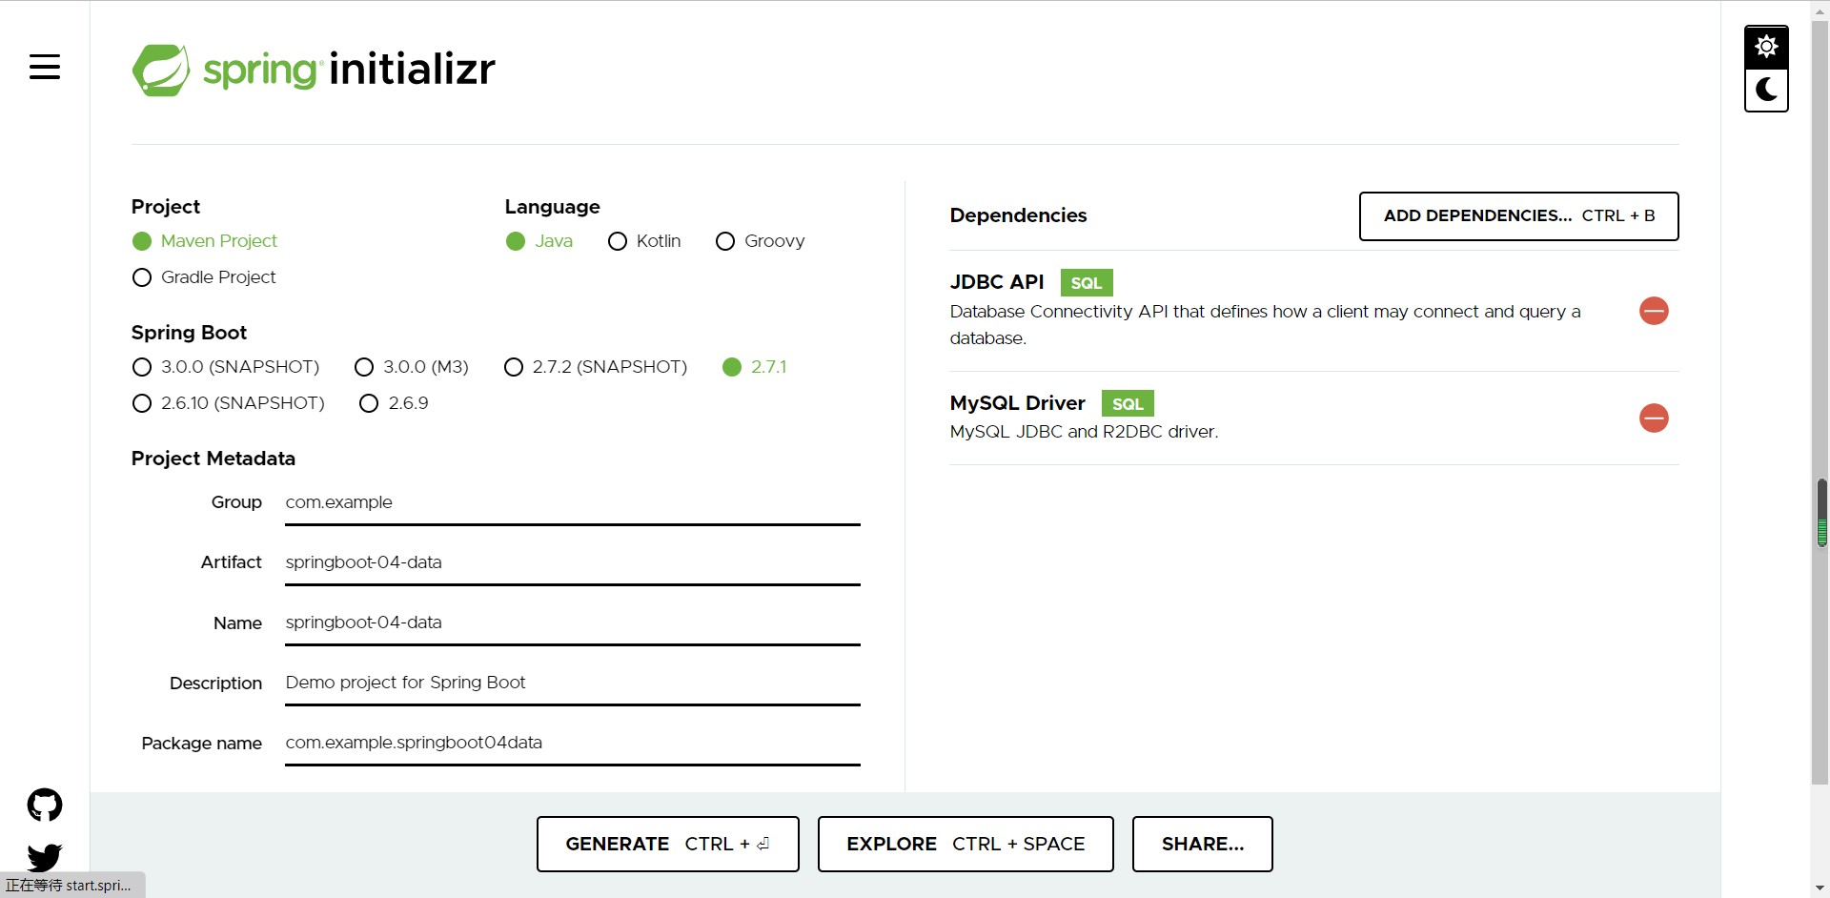Edit the Group field
This screenshot has height=898, width=1830.
pyautogui.click(x=573, y=502)
